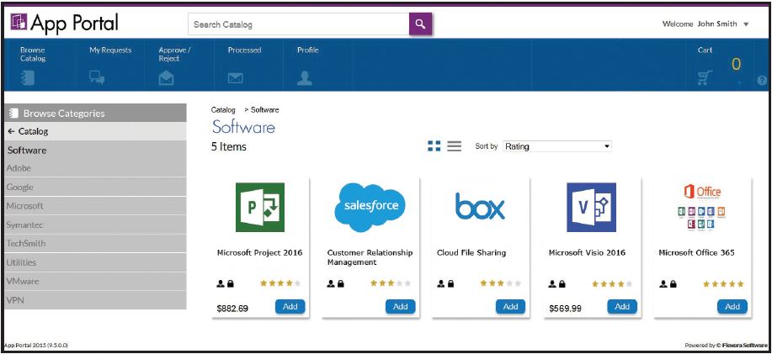Click the App Portal logo icon
772x354 pixels.
point(19,22)
